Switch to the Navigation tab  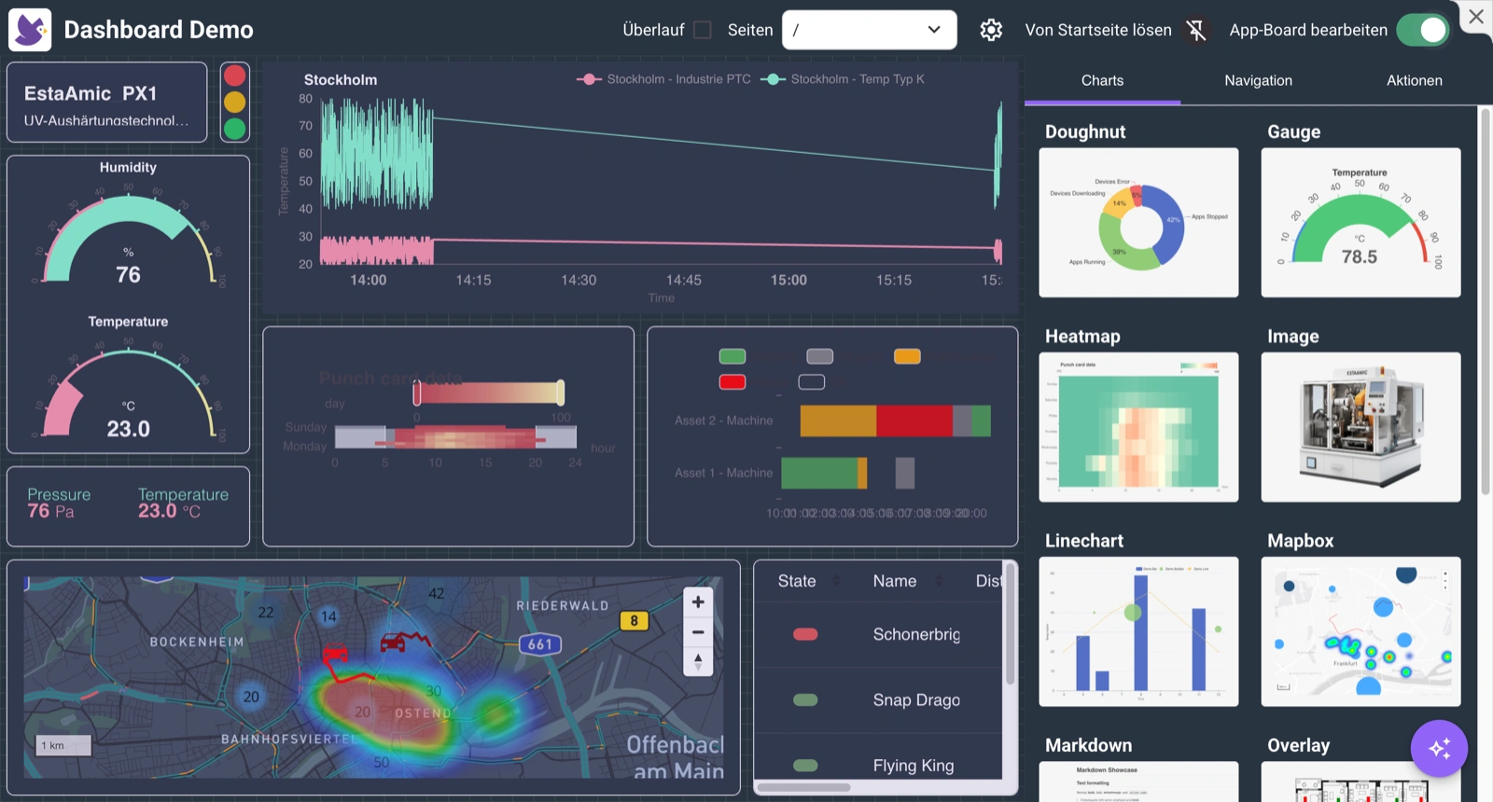1258,80
